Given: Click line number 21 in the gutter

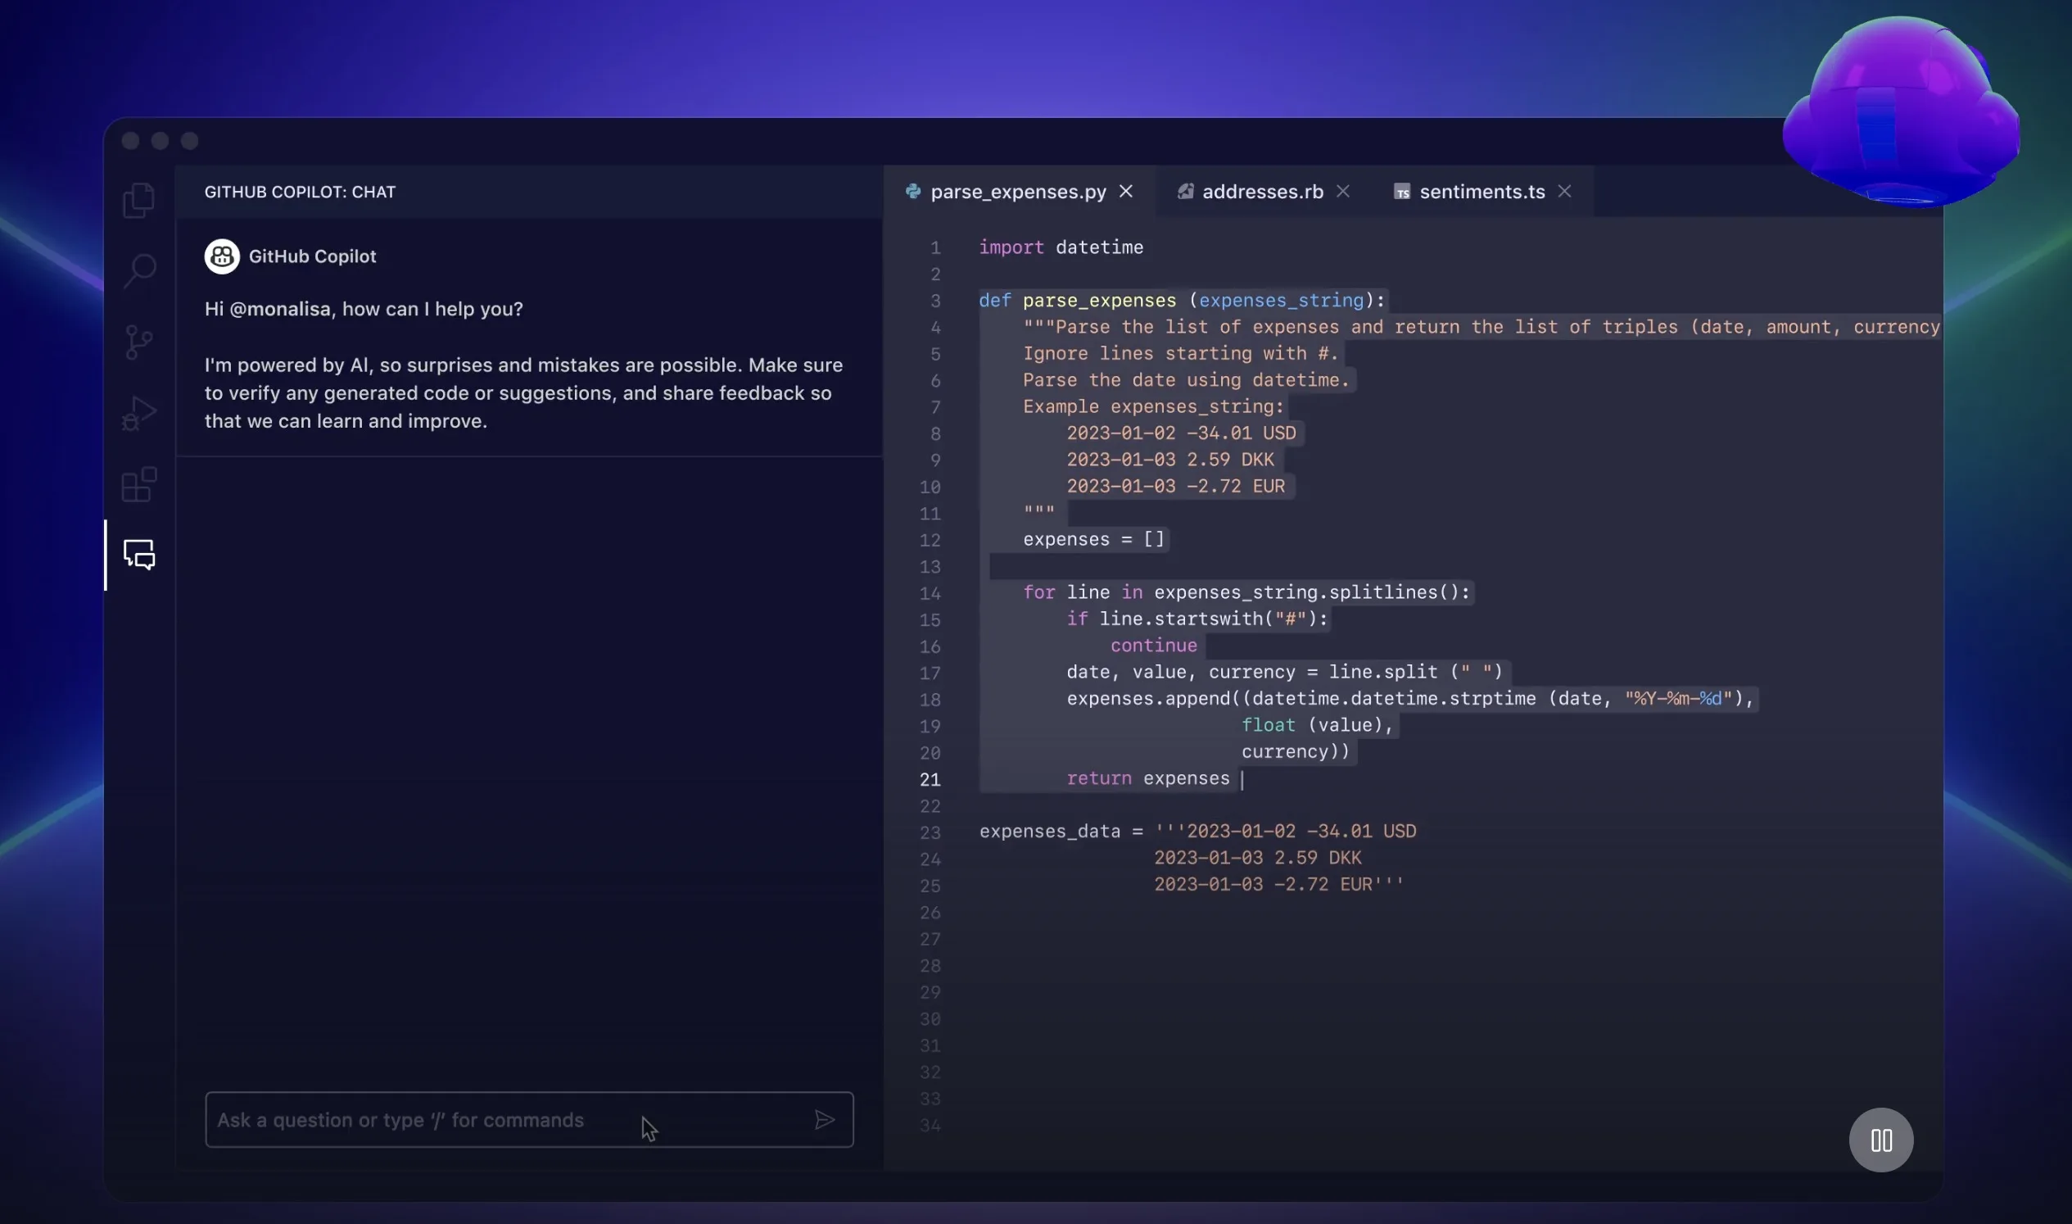Looking at the screenshot, I should pyautogui.click(x=930, y=779).
